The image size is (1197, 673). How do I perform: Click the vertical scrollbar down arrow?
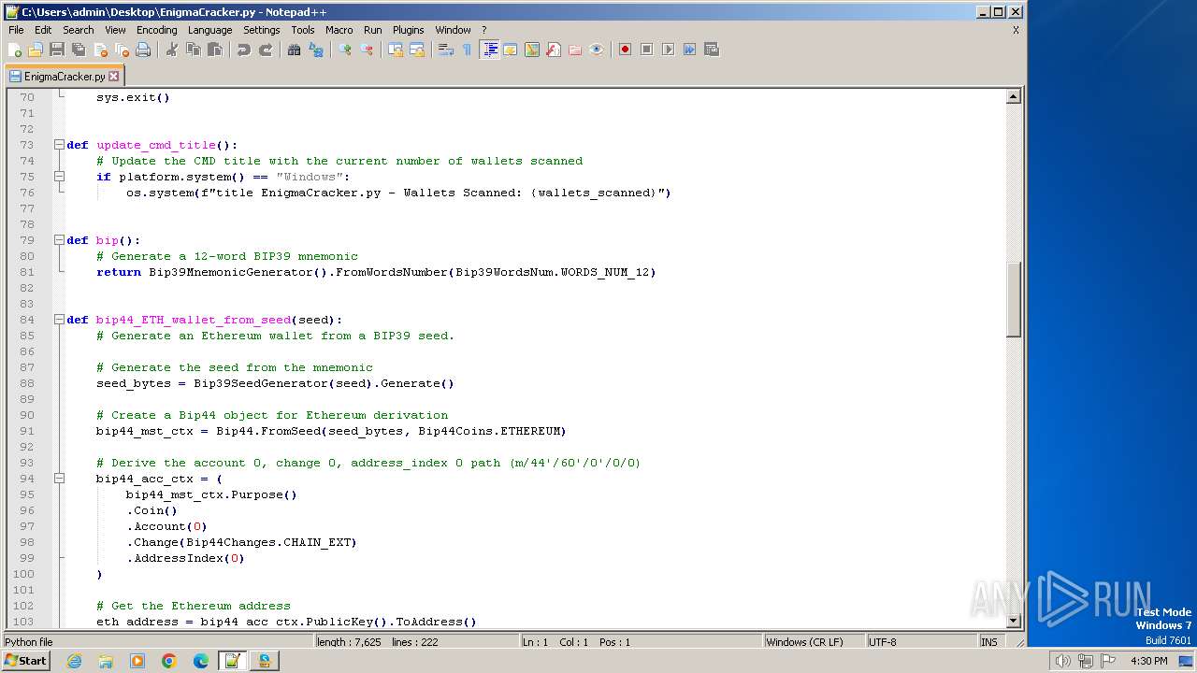(x=1013, y=621)
